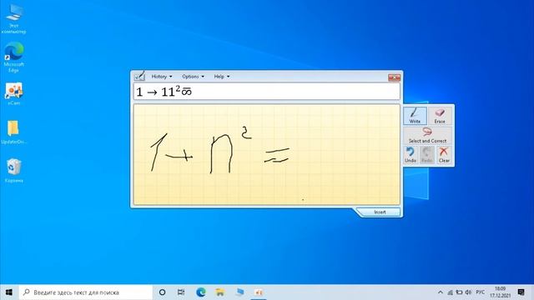
Task: Switch input language from РУС
Action: click(x=481, y=292)
